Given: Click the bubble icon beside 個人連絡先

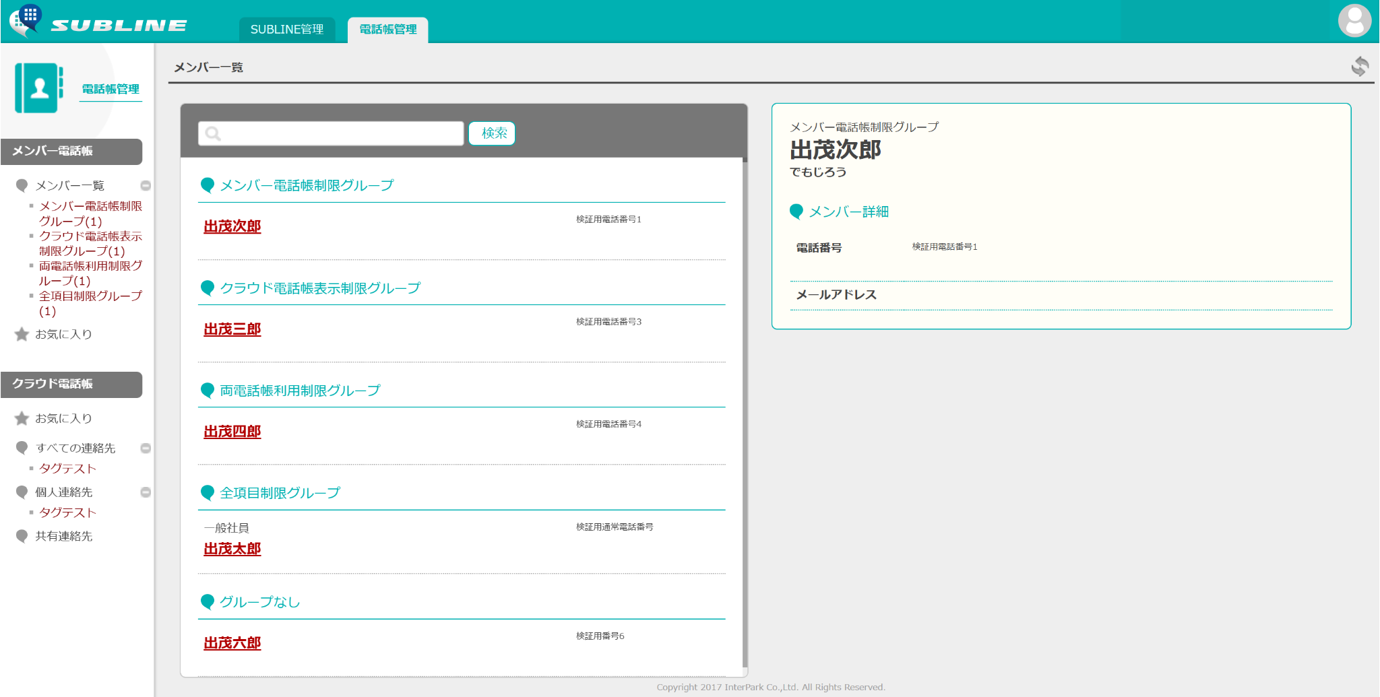Looking at the screenshot, I should click(x=22, y=492).
